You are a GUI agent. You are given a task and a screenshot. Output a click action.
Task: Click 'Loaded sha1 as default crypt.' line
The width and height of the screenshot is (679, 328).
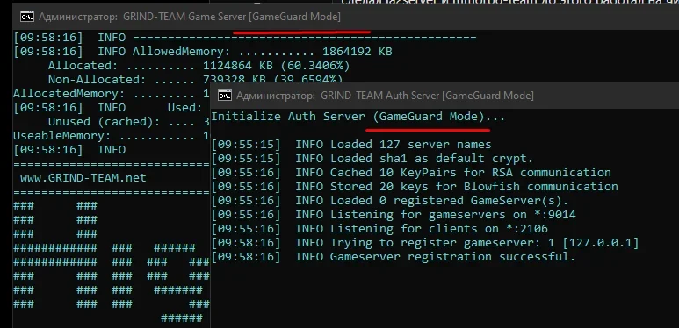[372, 159]
